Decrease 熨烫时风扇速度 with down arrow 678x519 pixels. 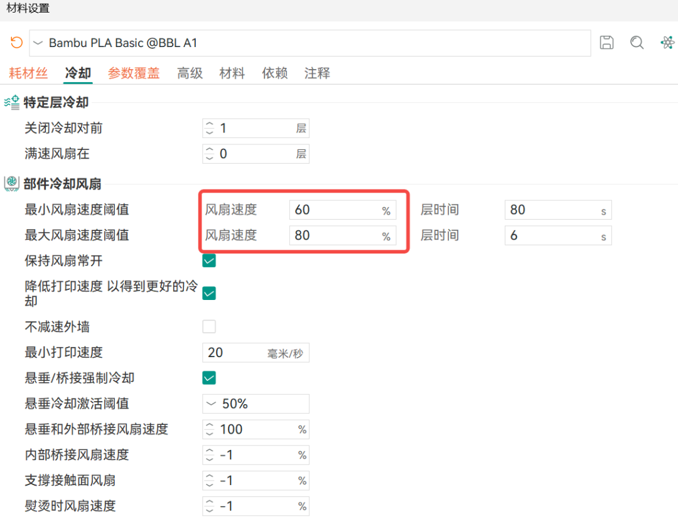click(210, 510)
